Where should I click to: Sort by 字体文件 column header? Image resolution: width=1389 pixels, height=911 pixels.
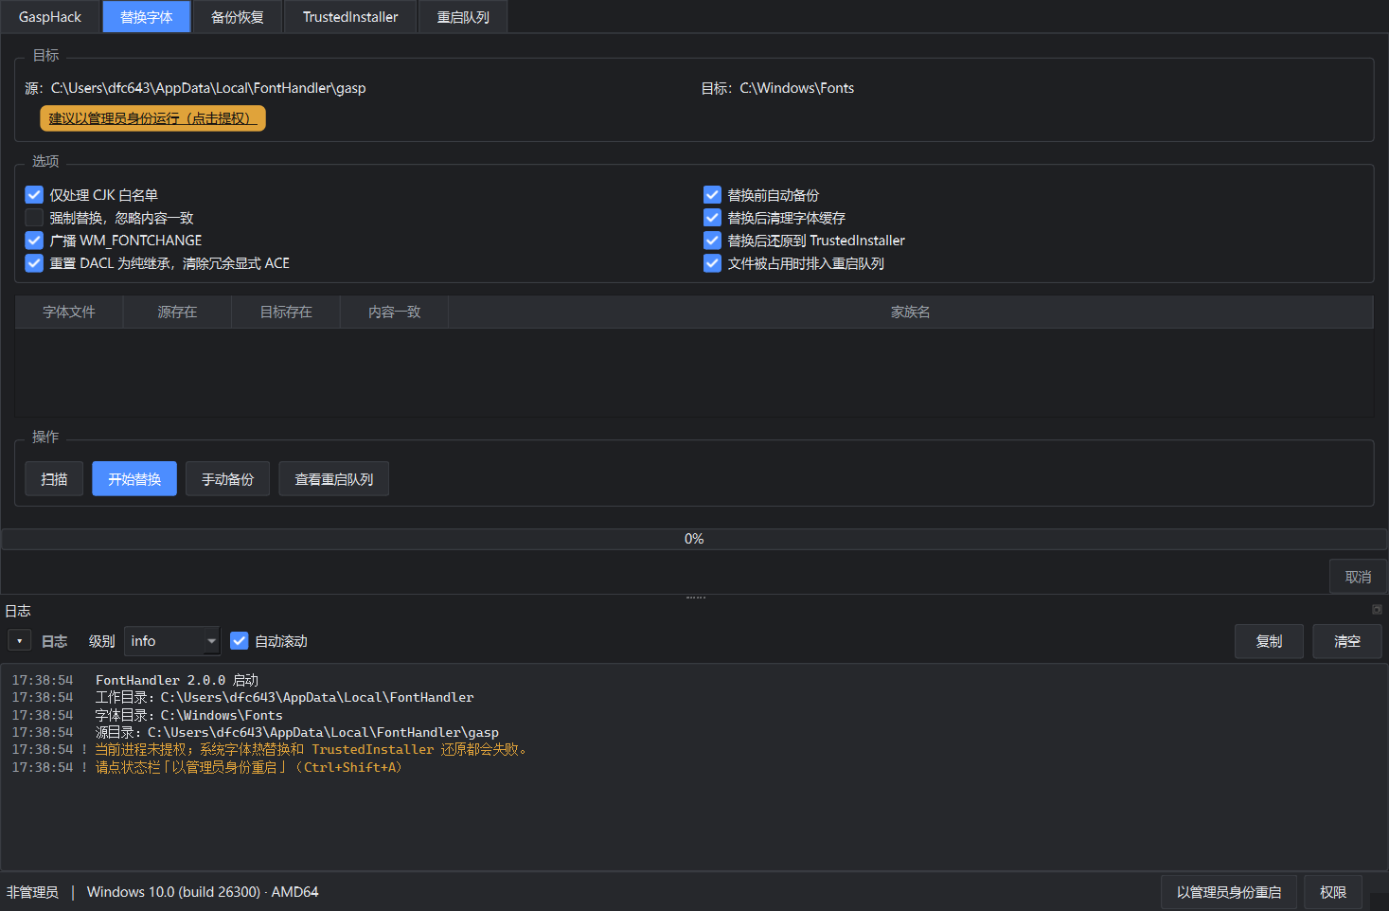click(69, 312)
